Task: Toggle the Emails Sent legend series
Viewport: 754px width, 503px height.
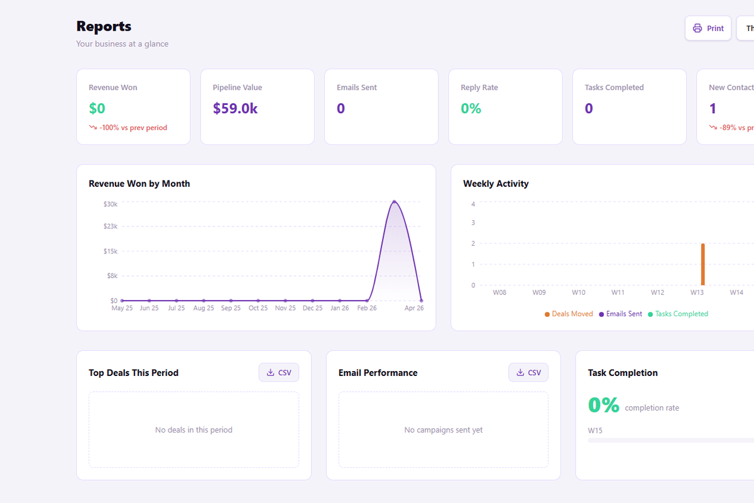Action: (620, 314)
